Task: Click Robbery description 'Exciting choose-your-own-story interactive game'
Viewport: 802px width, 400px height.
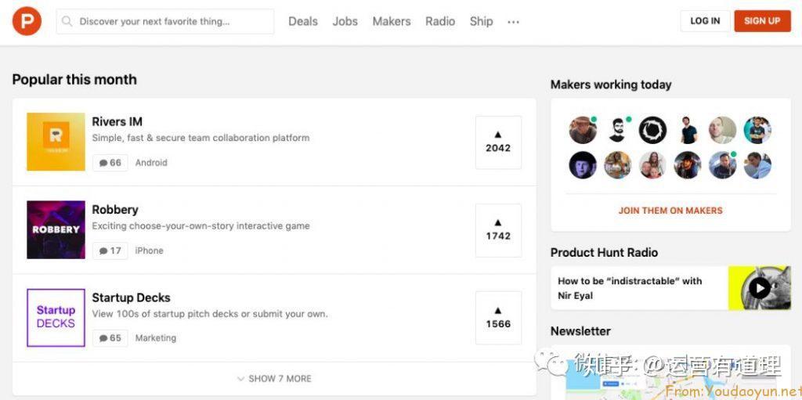Action: click(x=200, y=225)
